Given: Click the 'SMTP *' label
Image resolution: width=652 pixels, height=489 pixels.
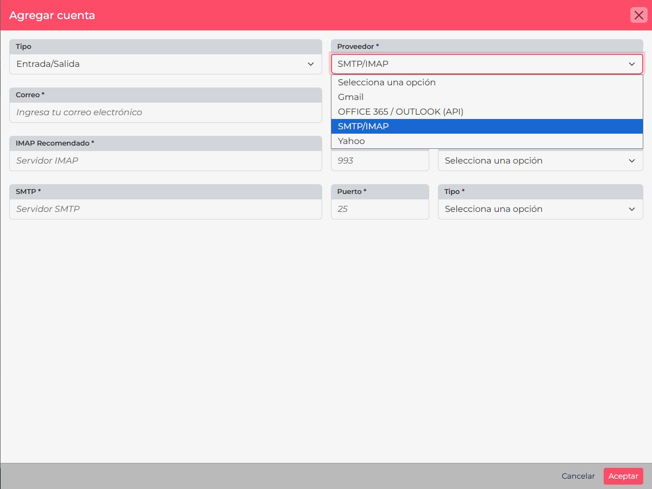Looking at the screenshot, I should point(28,191).
